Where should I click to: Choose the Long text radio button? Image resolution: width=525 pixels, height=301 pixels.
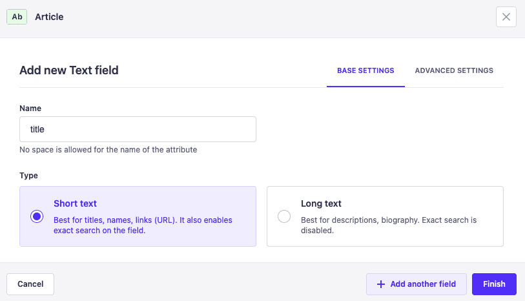(284, 216)
